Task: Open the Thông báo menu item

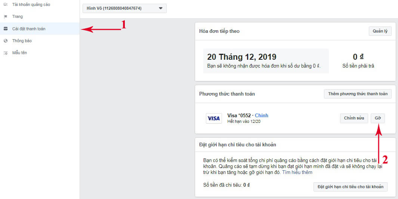Action: [x=22, y=41]
